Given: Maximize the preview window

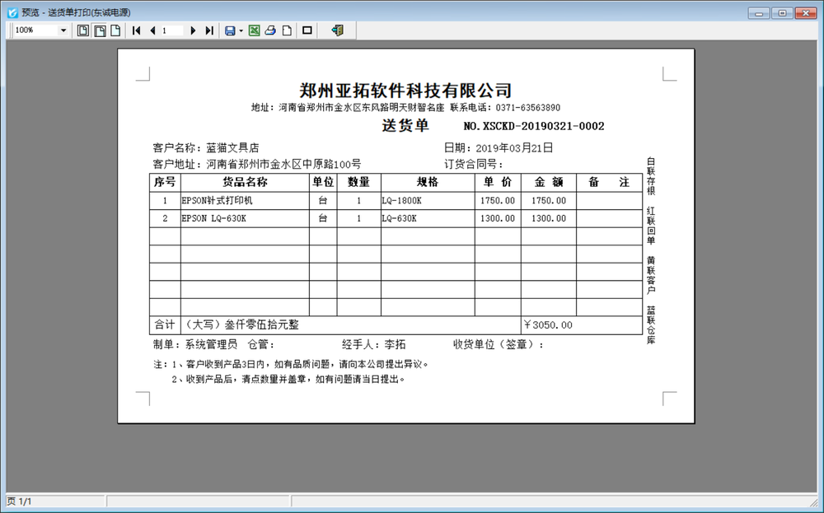Looking at the screenshot, I should [x=781, y=12].
